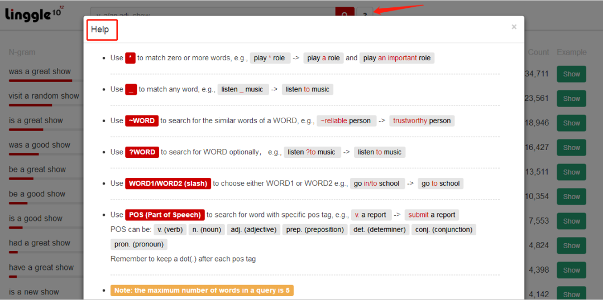Click the Example column header

572,52
